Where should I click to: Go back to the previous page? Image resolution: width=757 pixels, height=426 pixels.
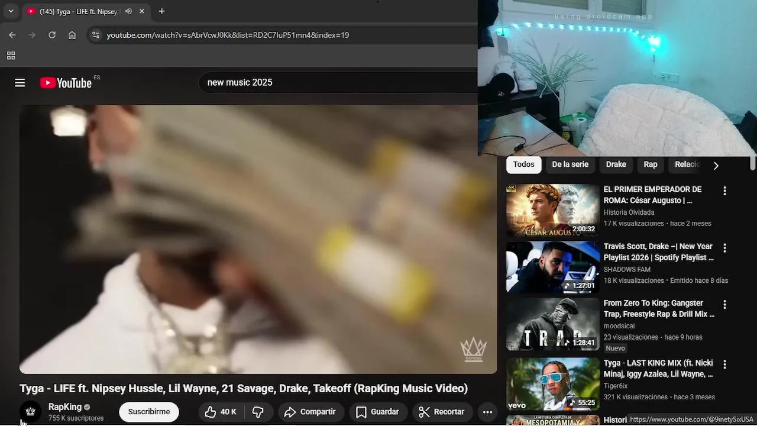12,35
